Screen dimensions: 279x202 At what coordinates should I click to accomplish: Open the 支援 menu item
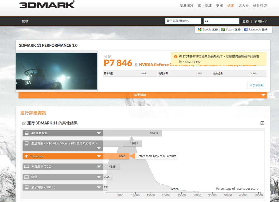(x=219, y=6)
